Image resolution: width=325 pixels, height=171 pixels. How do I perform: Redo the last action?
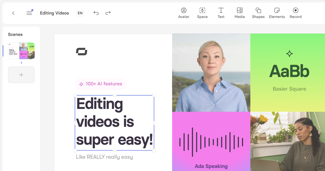108,13
